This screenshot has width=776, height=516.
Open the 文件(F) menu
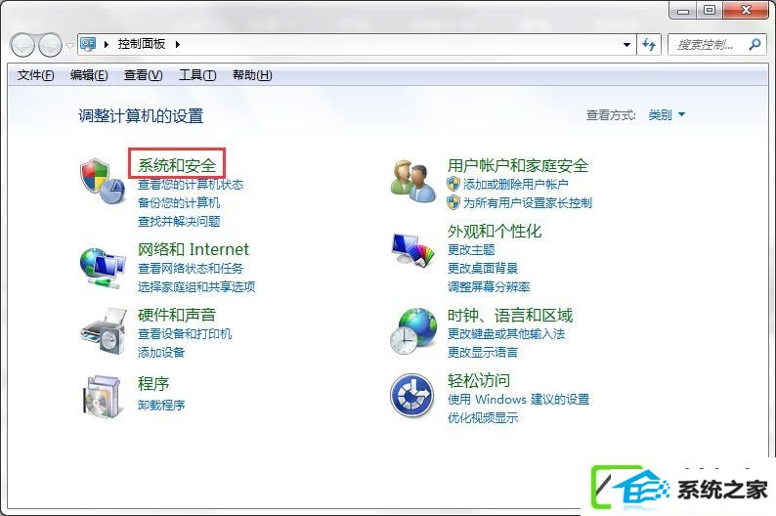[35, 75]
